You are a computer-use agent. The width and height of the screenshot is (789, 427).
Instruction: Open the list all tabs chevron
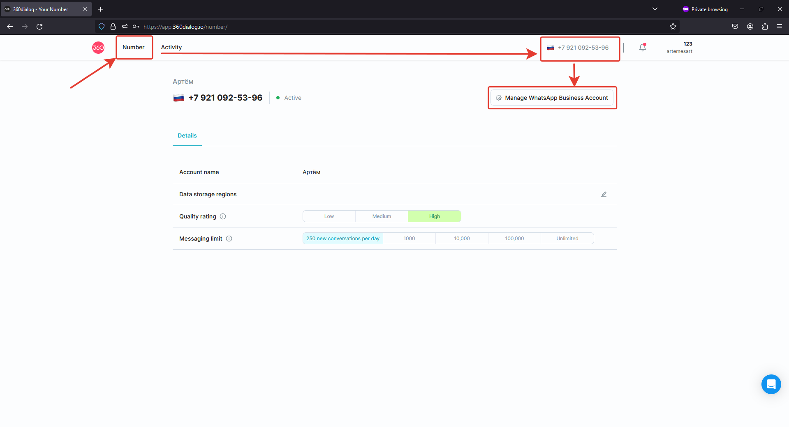tap(655, 9)
